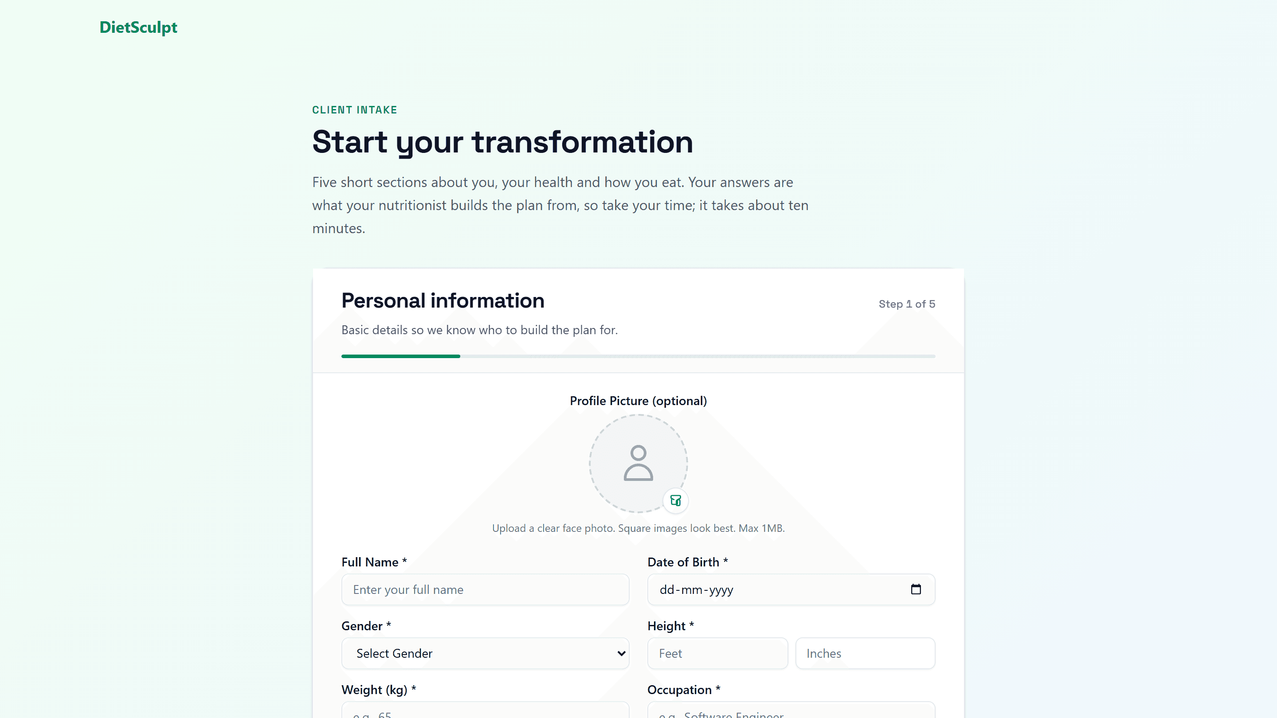
Task: Click the 'Profile Picture (optional)' label
Action: click(638, 401)
